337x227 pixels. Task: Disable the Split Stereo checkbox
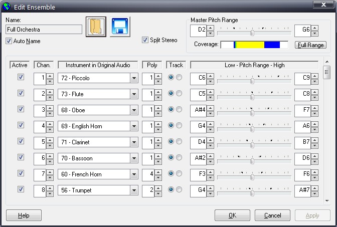pyautogui.click(x=145, y=40)
